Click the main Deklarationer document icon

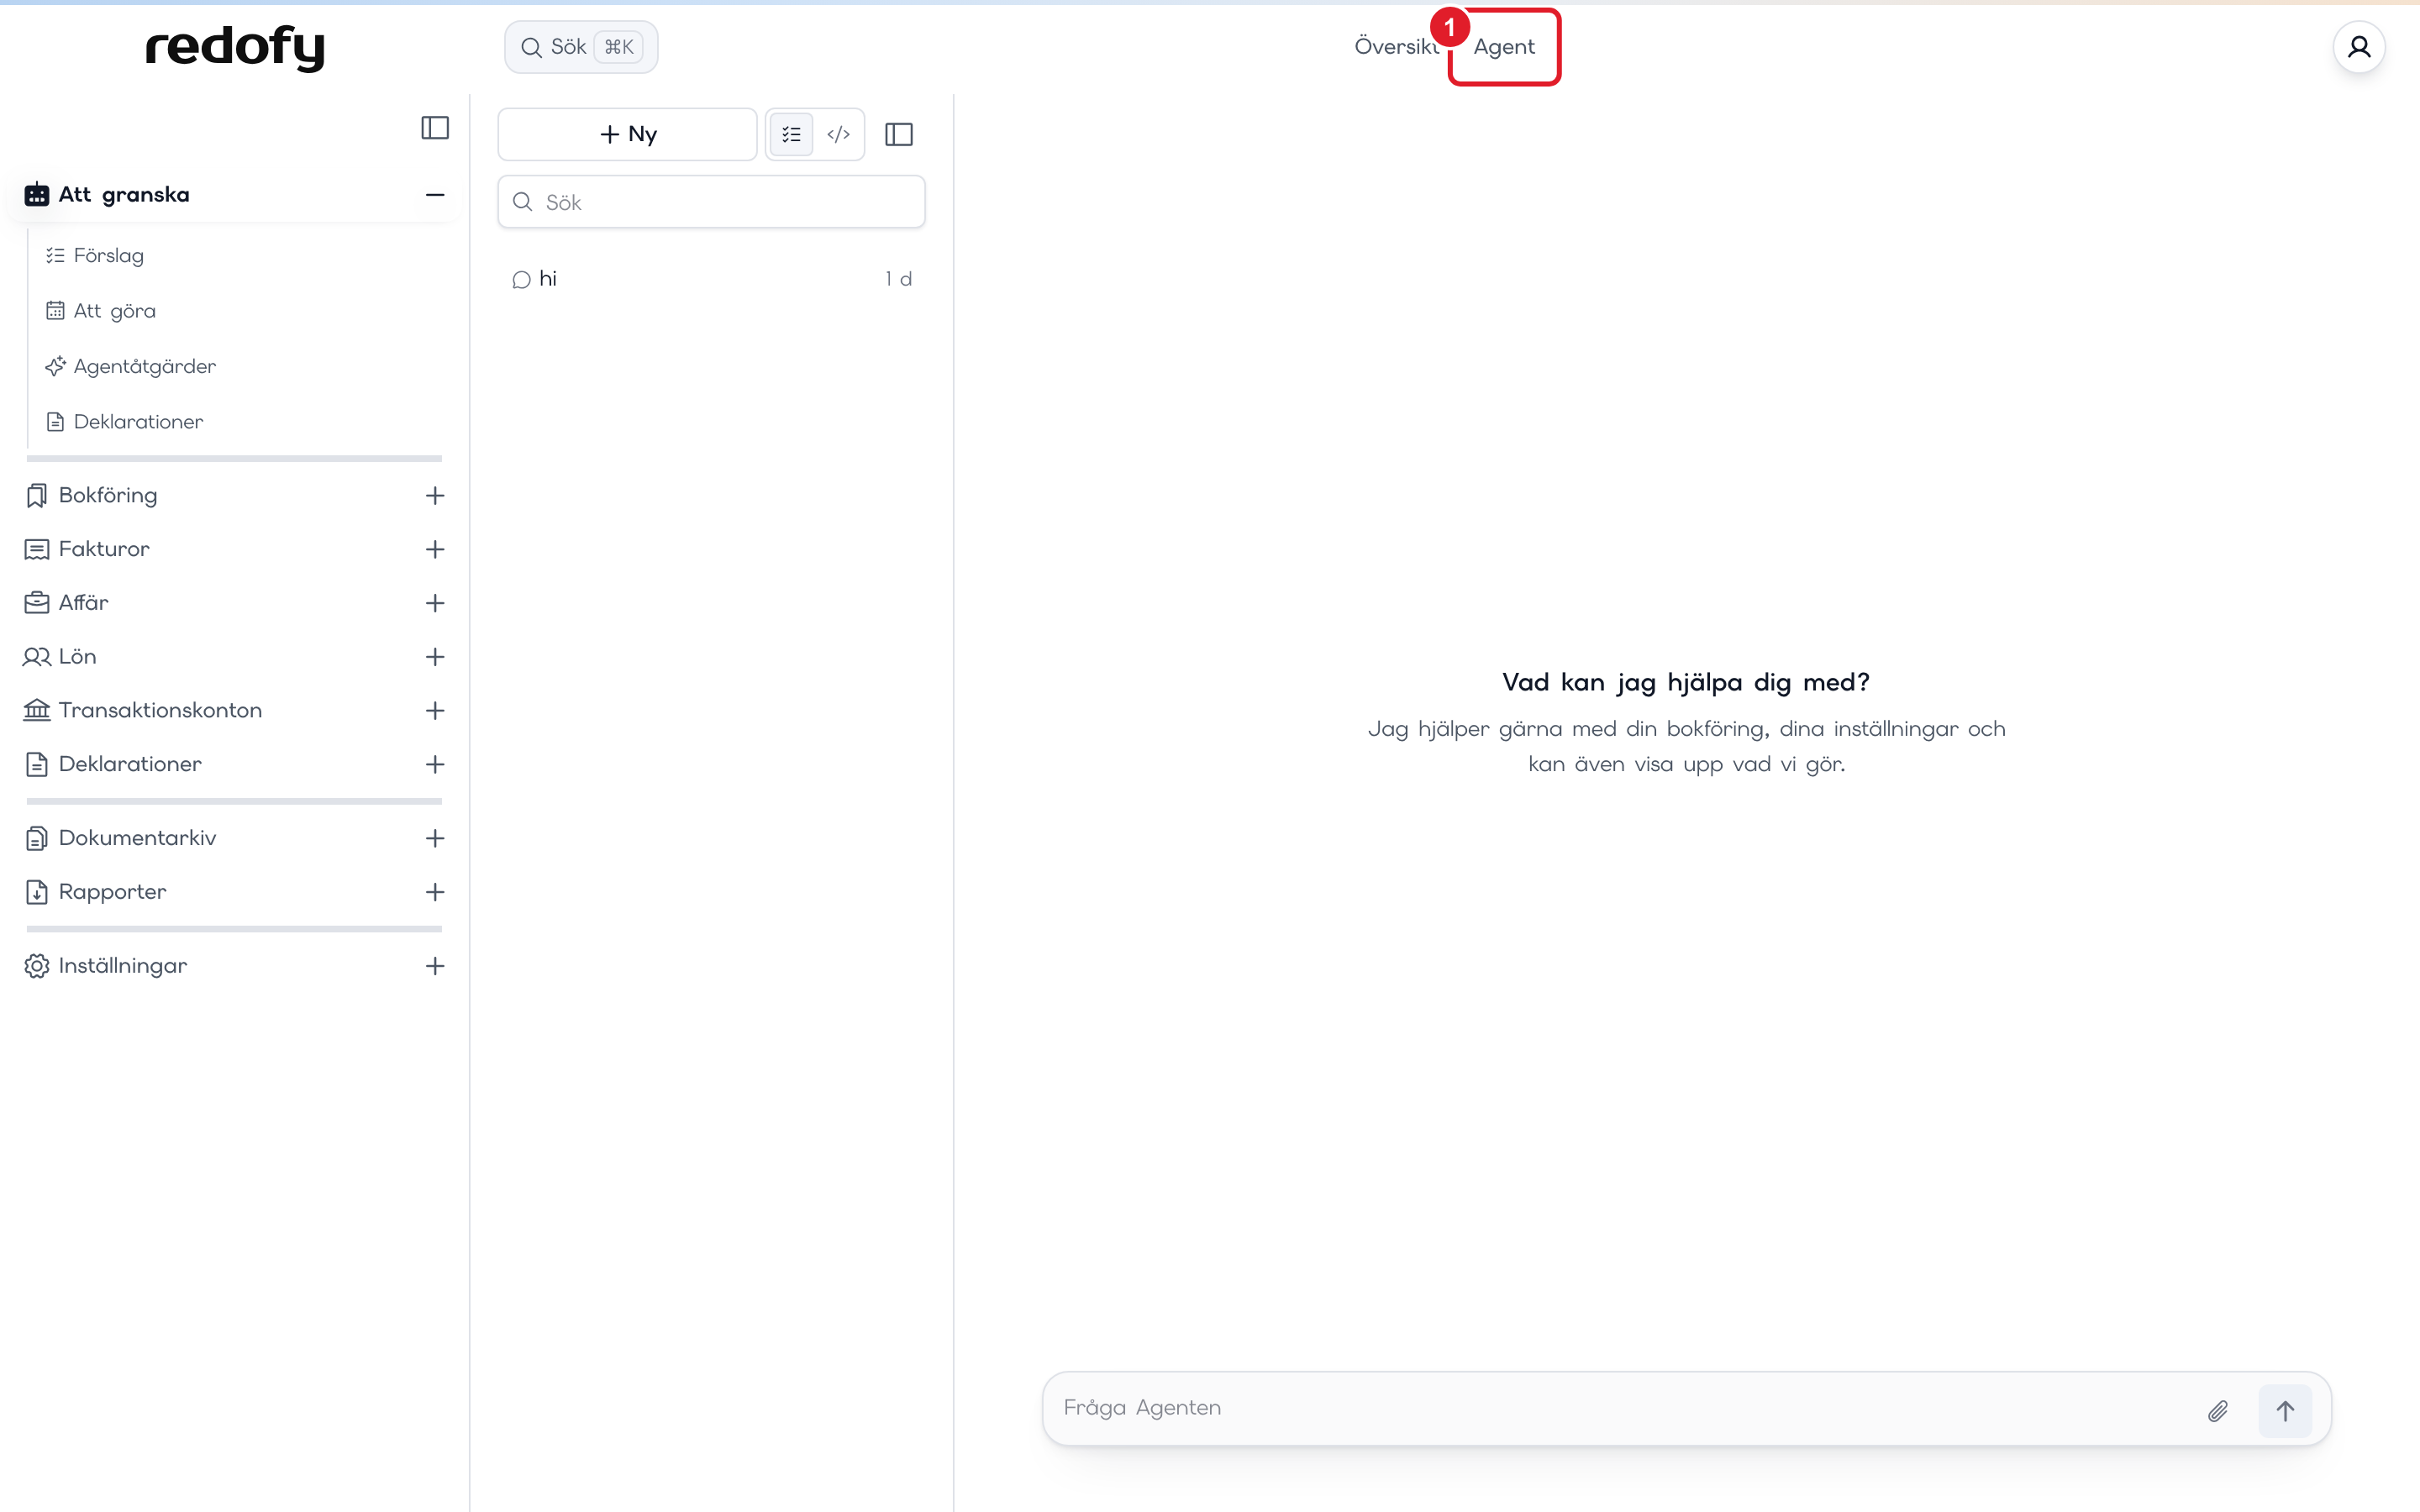pos(37,765)
